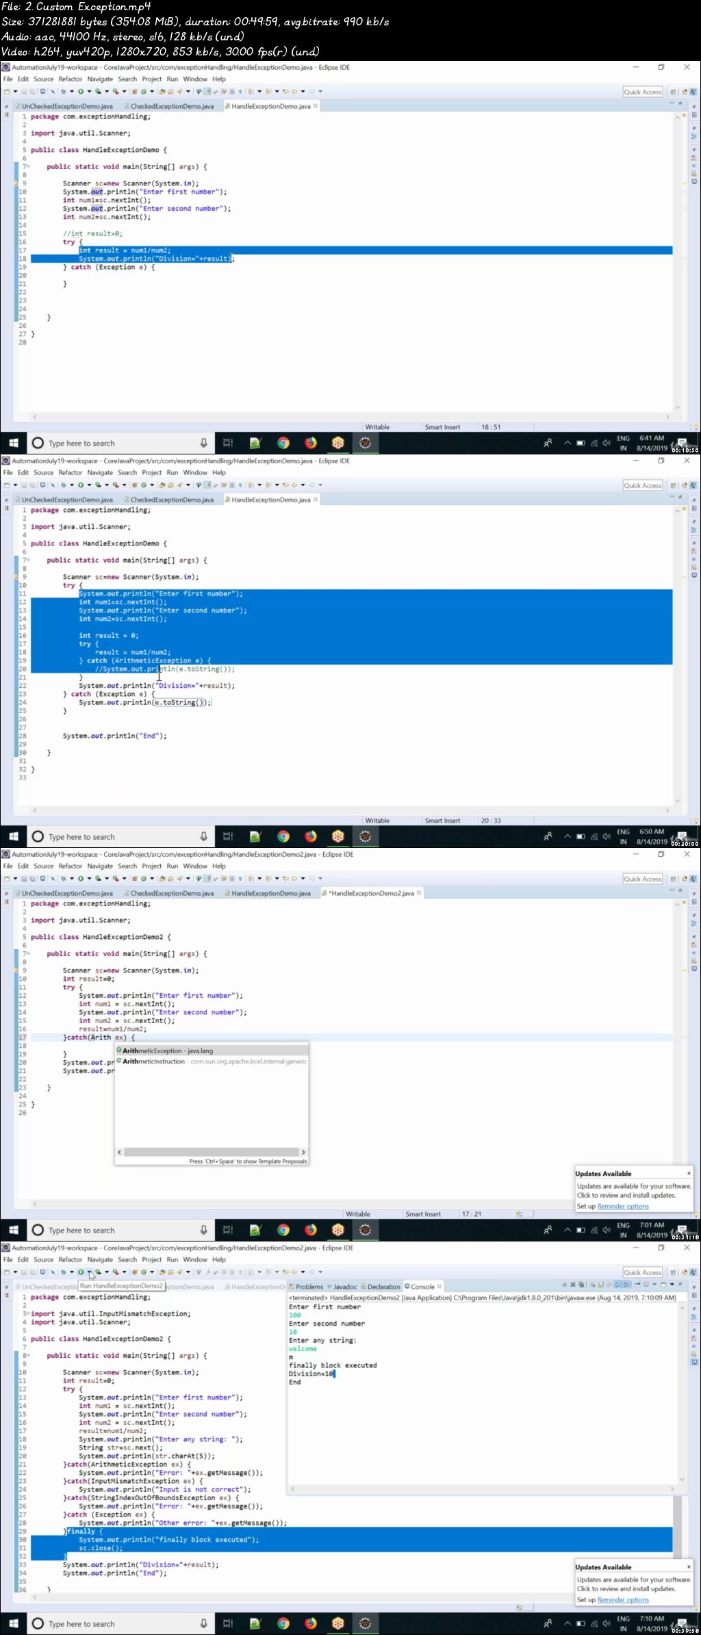The width and height of the screenshot is (701, 1635).
Task: Open the Window menu in the 7:10 AM frame
Action: click(195, 1259)
